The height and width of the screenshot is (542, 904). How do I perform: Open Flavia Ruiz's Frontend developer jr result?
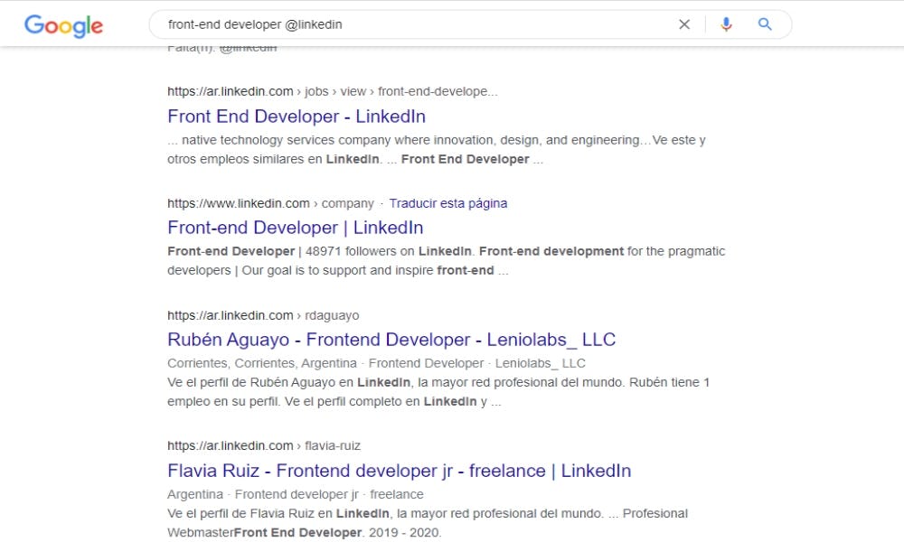[399, 471]
